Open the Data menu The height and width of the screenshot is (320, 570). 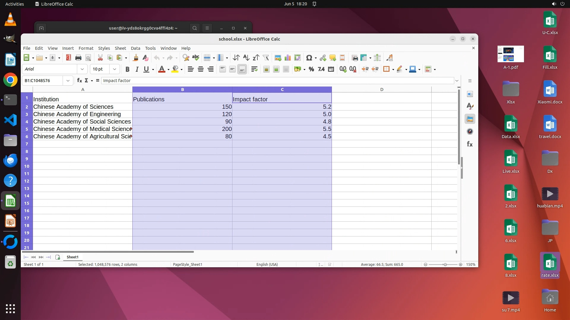point(135,48)
